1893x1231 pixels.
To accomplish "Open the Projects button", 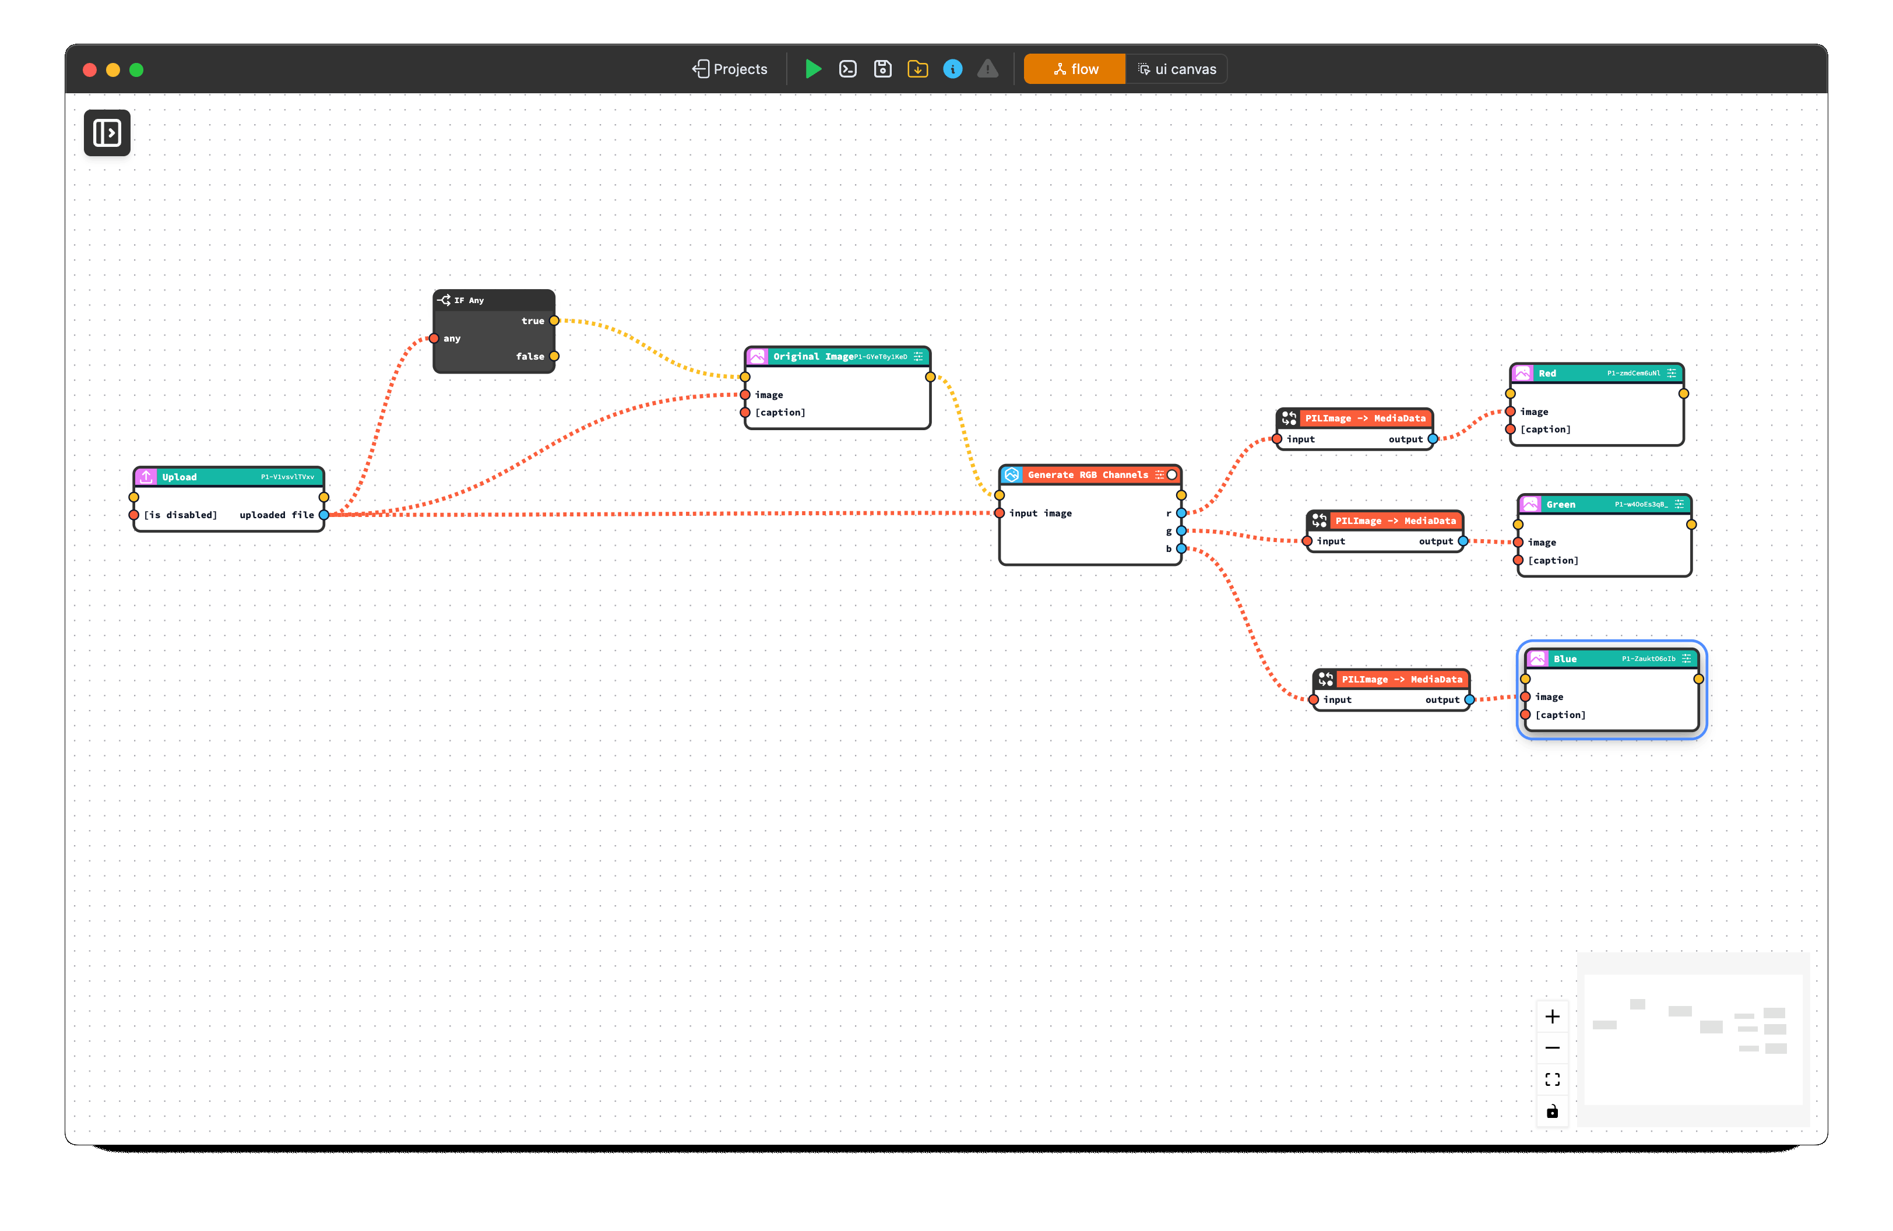I will tap(730, 69).
